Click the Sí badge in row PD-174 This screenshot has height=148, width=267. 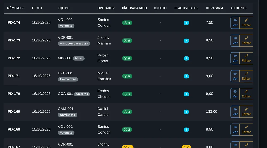click(x=127, y=23)
